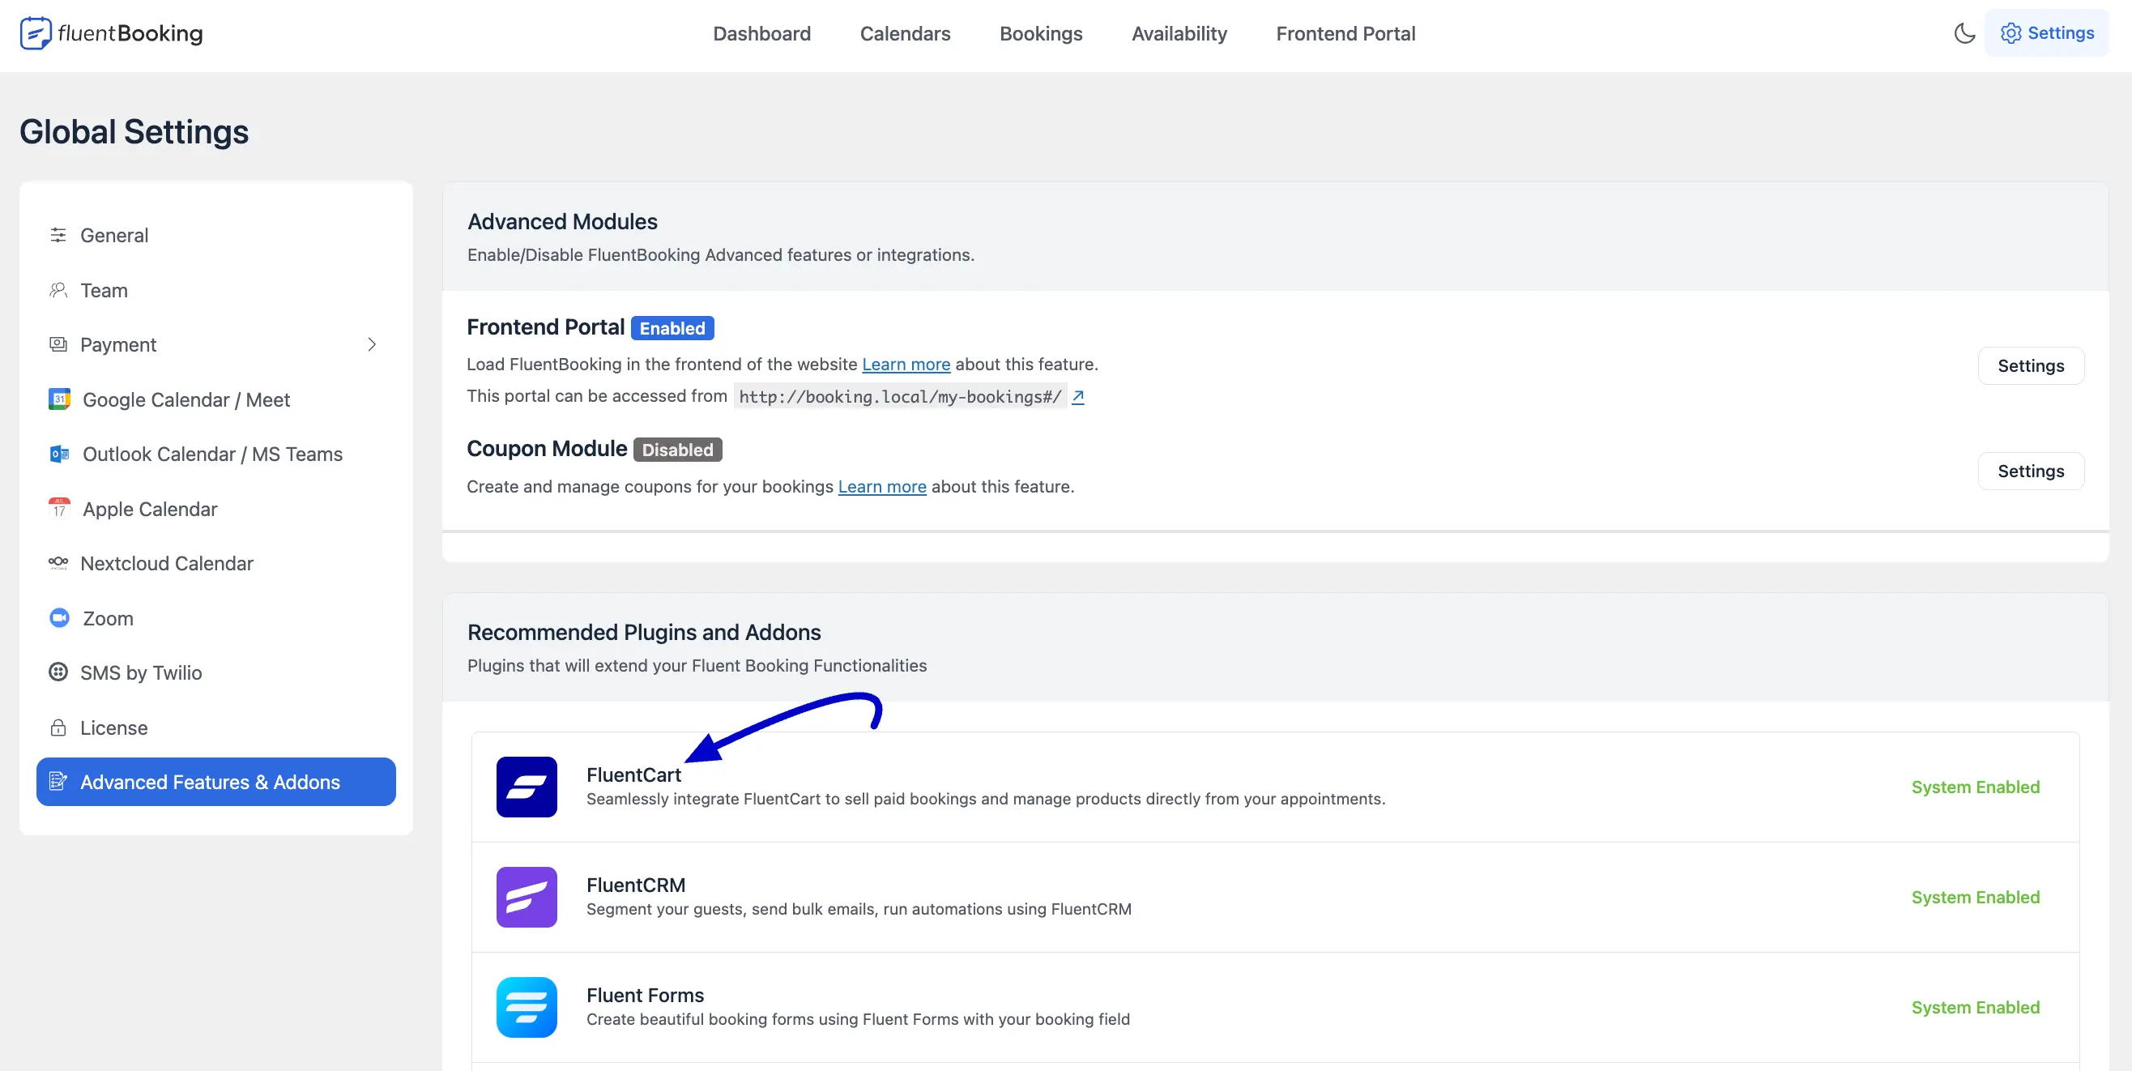The height and width of the screenshot is (1071, 2132).
Task: Click the Global Settings page title
Action: pyautogui.click(x=134, y=131)
